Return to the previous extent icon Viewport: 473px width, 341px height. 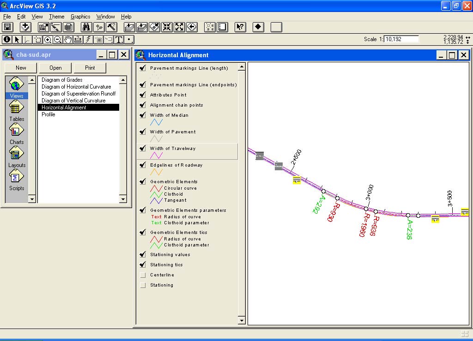point(192,27)
